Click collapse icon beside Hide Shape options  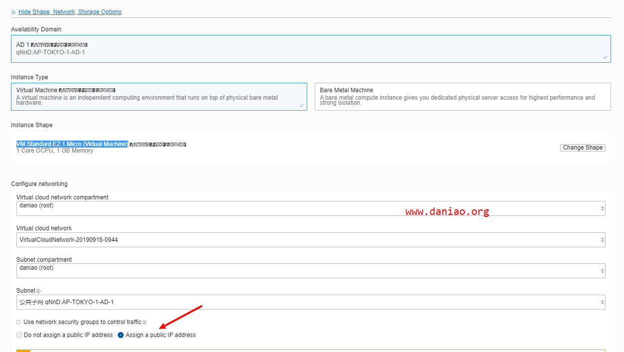[13, 12]
